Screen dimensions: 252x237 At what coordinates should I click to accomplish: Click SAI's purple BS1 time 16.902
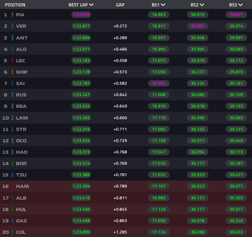tap(158, 83)
